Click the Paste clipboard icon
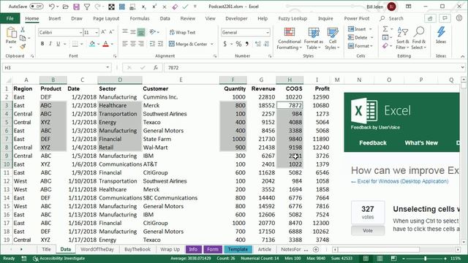468x263 pixels. click(x=11, y=32)
